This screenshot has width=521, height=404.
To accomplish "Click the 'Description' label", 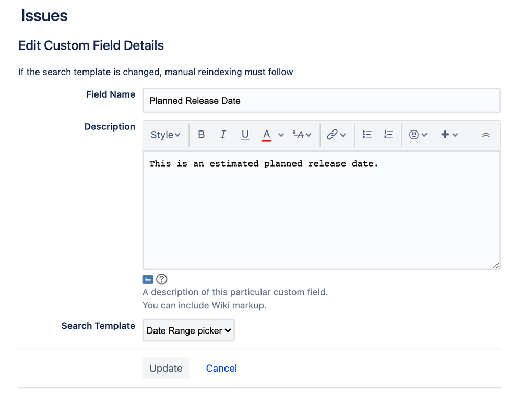I will pyautogui.click(x=110, y=127).
